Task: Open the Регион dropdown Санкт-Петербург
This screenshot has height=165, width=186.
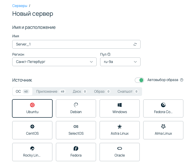Action: click(x=54, y=62)
